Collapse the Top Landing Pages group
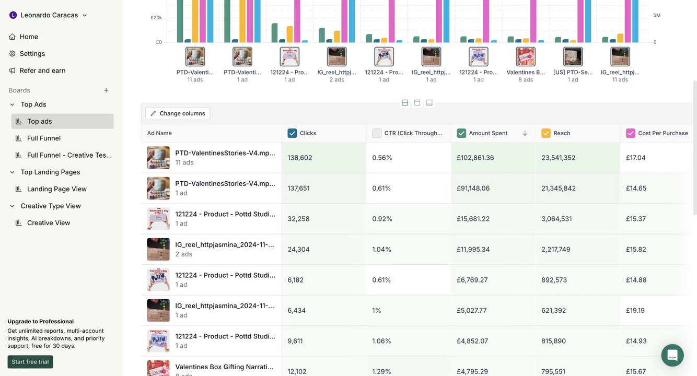Screen dimensions: 697x376 [13, 172]
